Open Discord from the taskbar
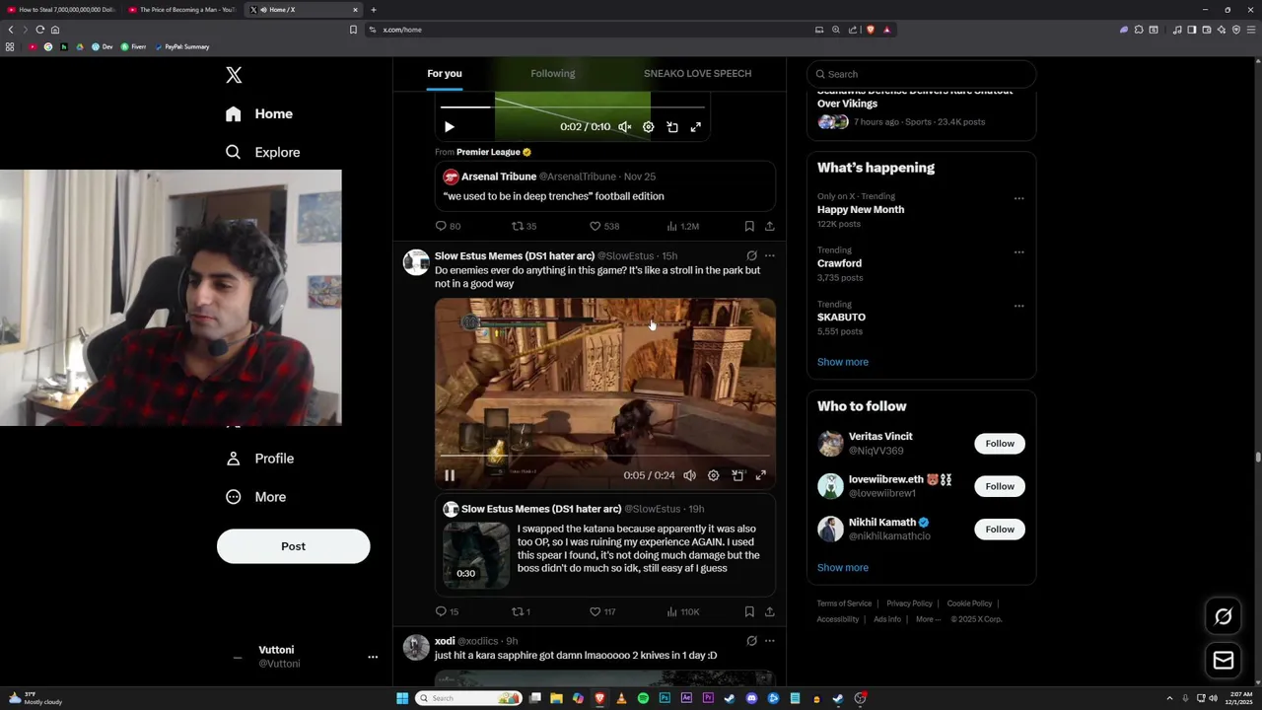 (x=751, y=698)
